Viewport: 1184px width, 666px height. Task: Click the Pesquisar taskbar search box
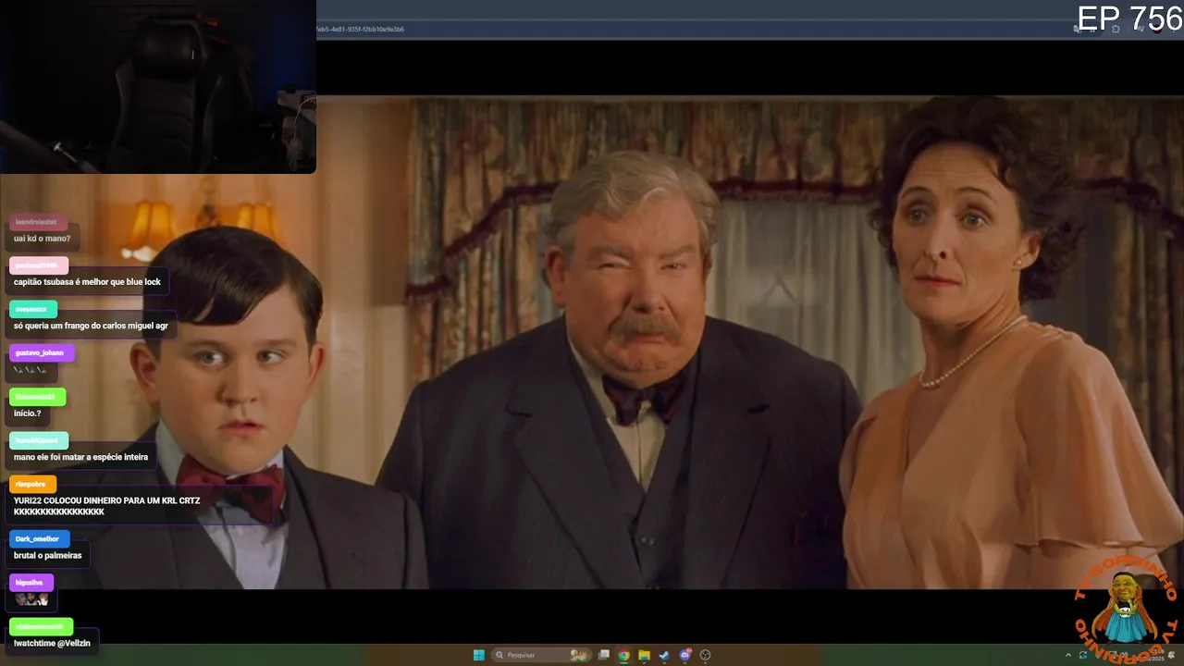click(541, 655)
